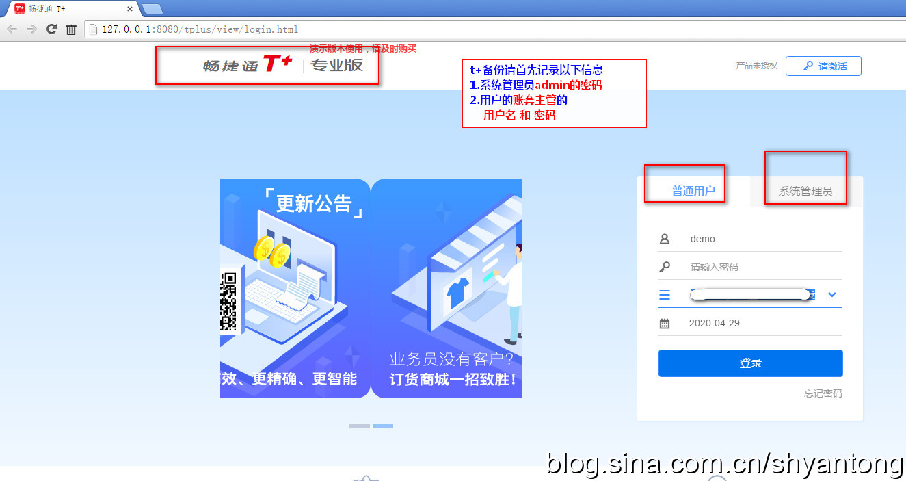Focus the 请输入密码 password field
The image size is (906, 481).
(759, 267)
